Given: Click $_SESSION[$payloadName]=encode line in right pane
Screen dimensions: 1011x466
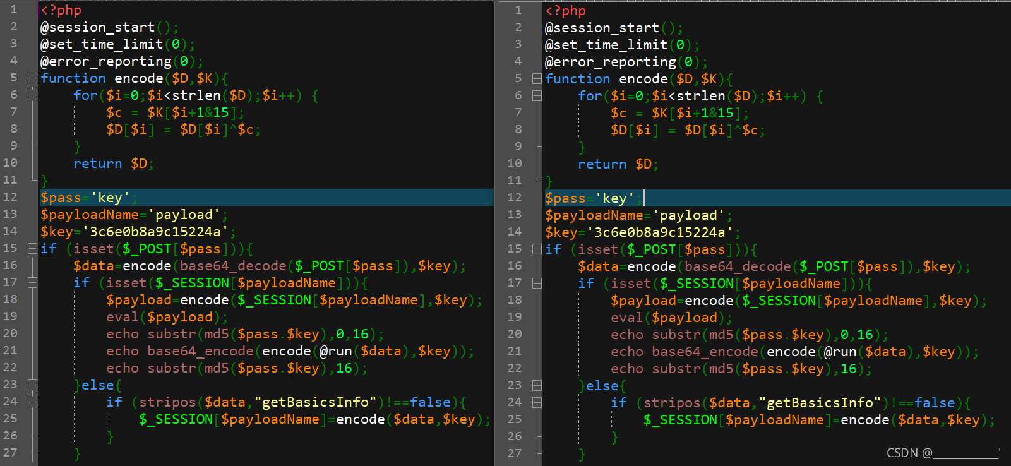Looking at the screenshot, I should pos(820,420).
